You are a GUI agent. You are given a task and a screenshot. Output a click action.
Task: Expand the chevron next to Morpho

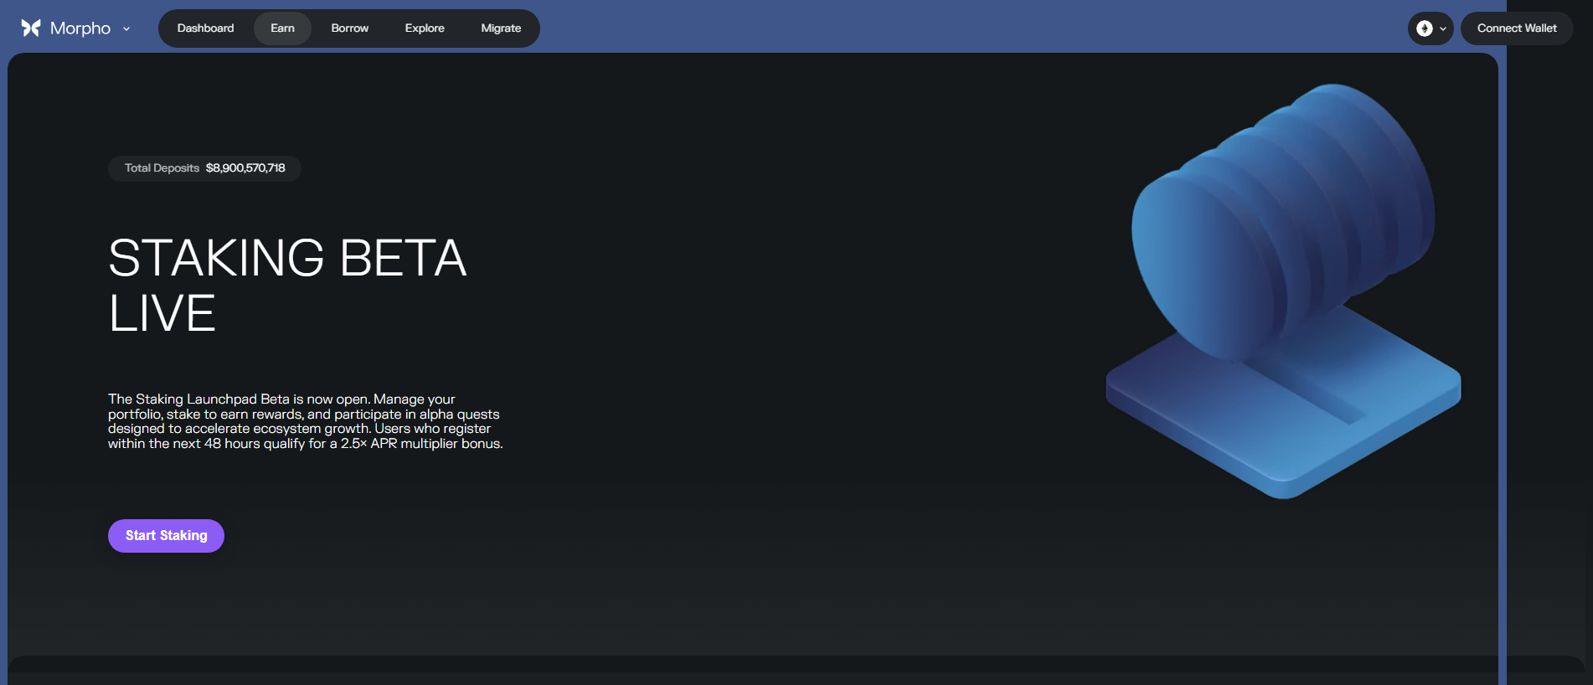(126, 28)
